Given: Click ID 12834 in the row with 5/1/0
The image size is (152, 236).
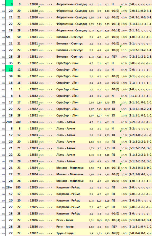Looking at the screenshot, I should tap(34, 168).
